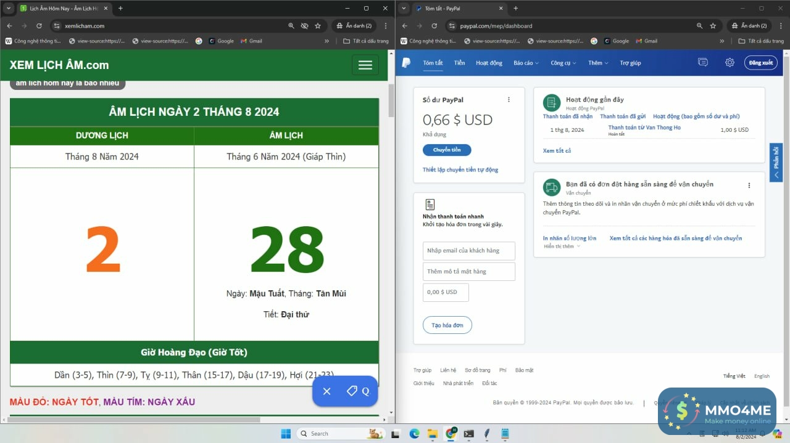Click the customer email input field
790x443 pixels.
tap(469, 251)
